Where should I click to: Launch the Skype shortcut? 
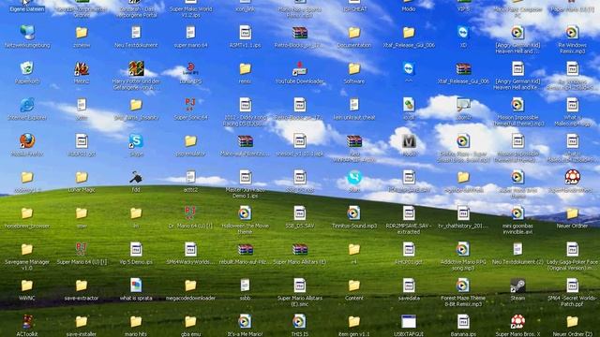(x=136, y=141)
